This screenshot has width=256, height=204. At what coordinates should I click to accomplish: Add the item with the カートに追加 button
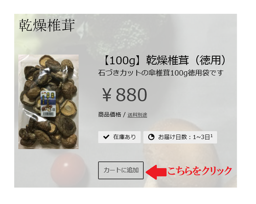(121, 170)
